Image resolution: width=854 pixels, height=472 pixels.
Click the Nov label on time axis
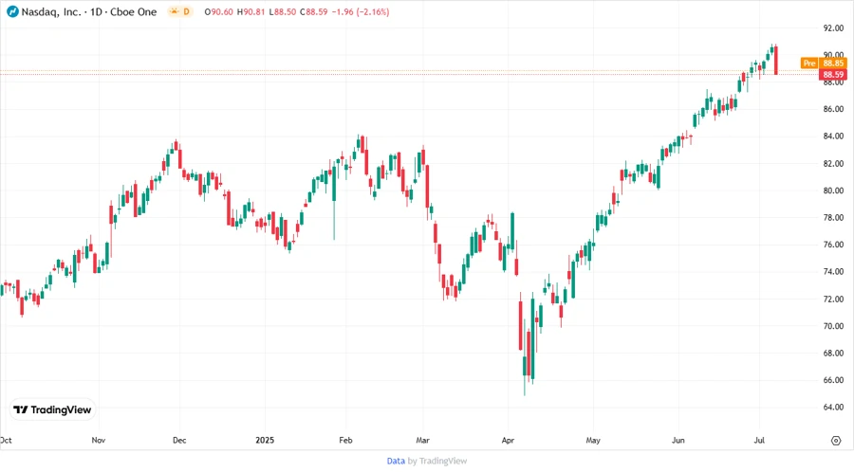tap(100, 441)
